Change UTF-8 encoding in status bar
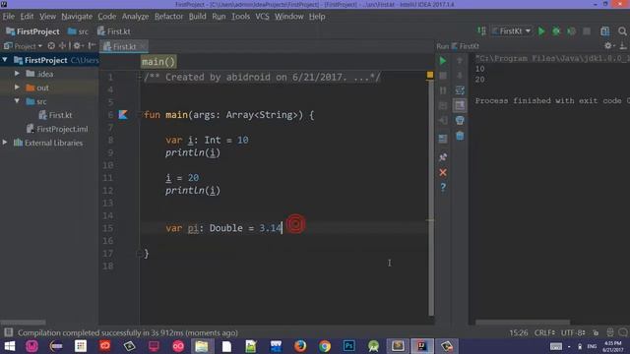Screen dimensions: 630x354 [573, 332]
